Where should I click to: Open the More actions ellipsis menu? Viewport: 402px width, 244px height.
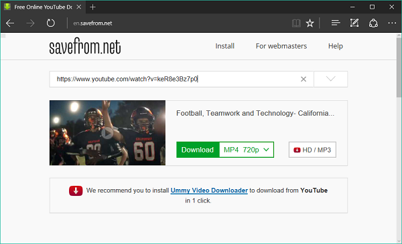click(392, 23)
